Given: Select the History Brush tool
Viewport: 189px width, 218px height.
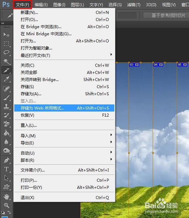Looking at the screenshot, I should (6, 115).
